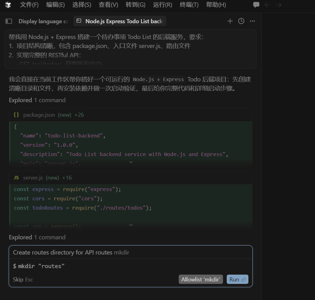Start a new chat with plus icon

tap(230, 21)
